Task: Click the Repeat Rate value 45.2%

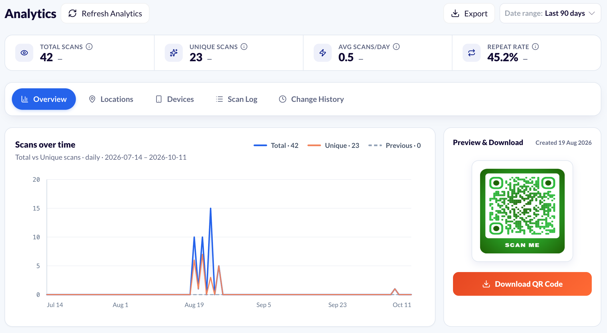Action: click(x=503, y=57)
